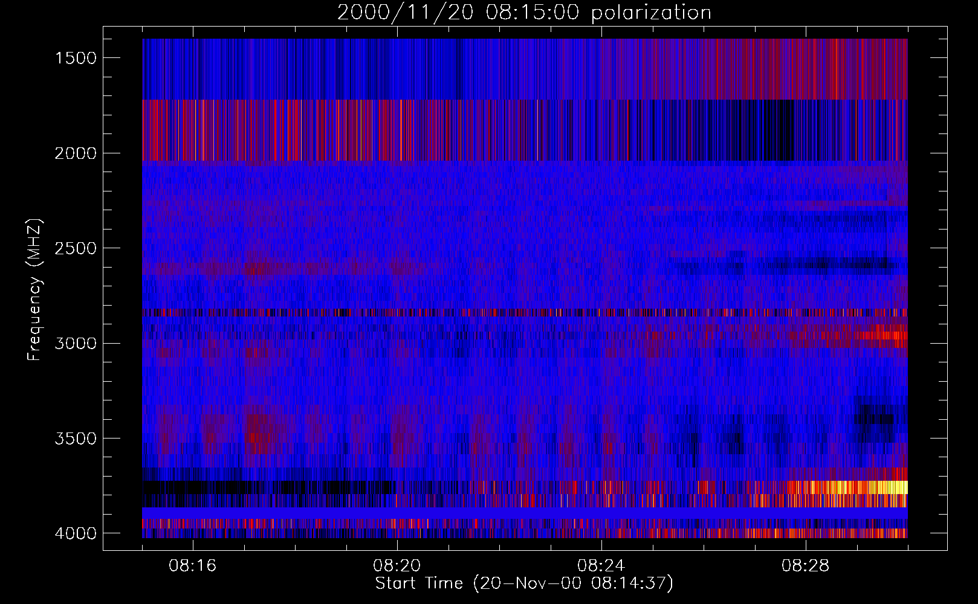The image size is (978, 604).
Task: Select the 2000 frequency axis label
Action: (76, 153)
